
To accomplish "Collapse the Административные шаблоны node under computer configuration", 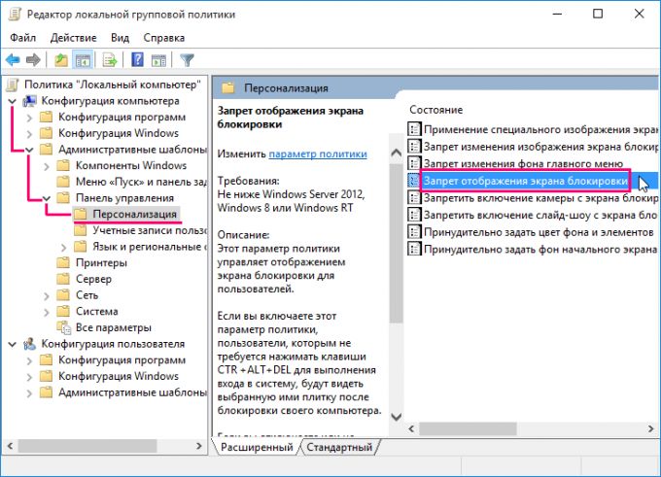I will (29, 150).
